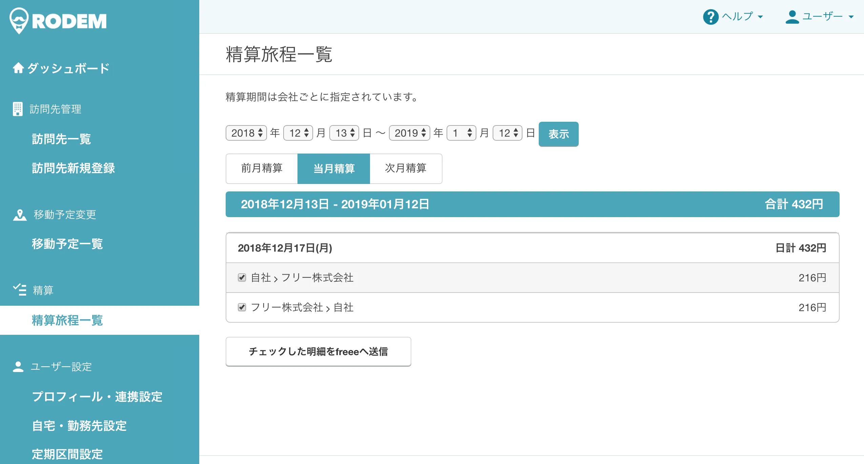
Task: Open the end year 2019 dropdown
Action: (410, 133)
